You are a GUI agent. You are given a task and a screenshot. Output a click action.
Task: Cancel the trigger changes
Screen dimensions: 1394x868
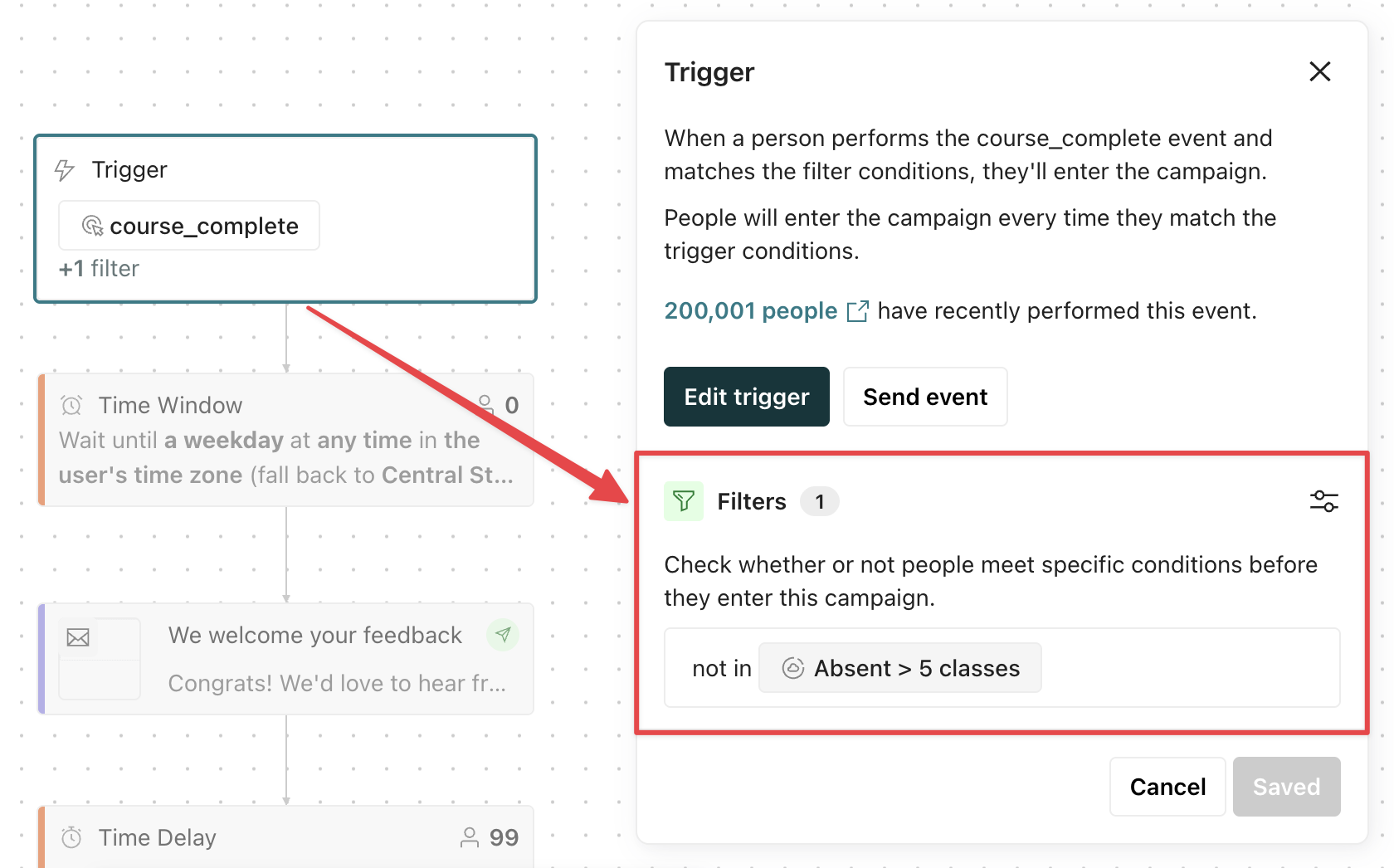pos(1167,787)
